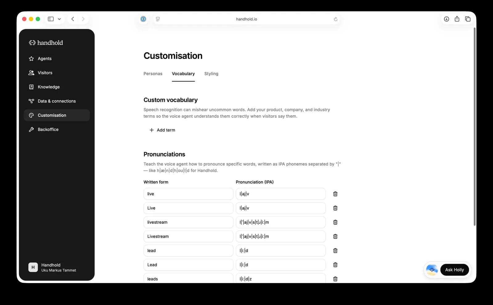Reload the handhold.io page
Viewport: 493px width, 305px height.
(x=336, y=19)
